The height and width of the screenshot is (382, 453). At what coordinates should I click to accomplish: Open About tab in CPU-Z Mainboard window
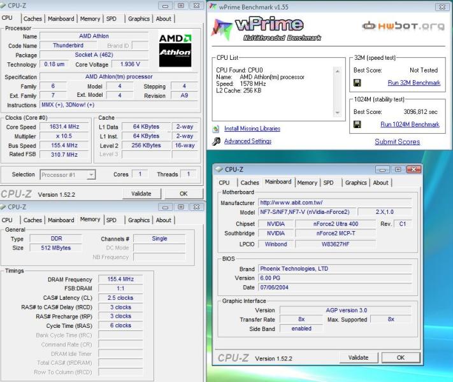380,183
